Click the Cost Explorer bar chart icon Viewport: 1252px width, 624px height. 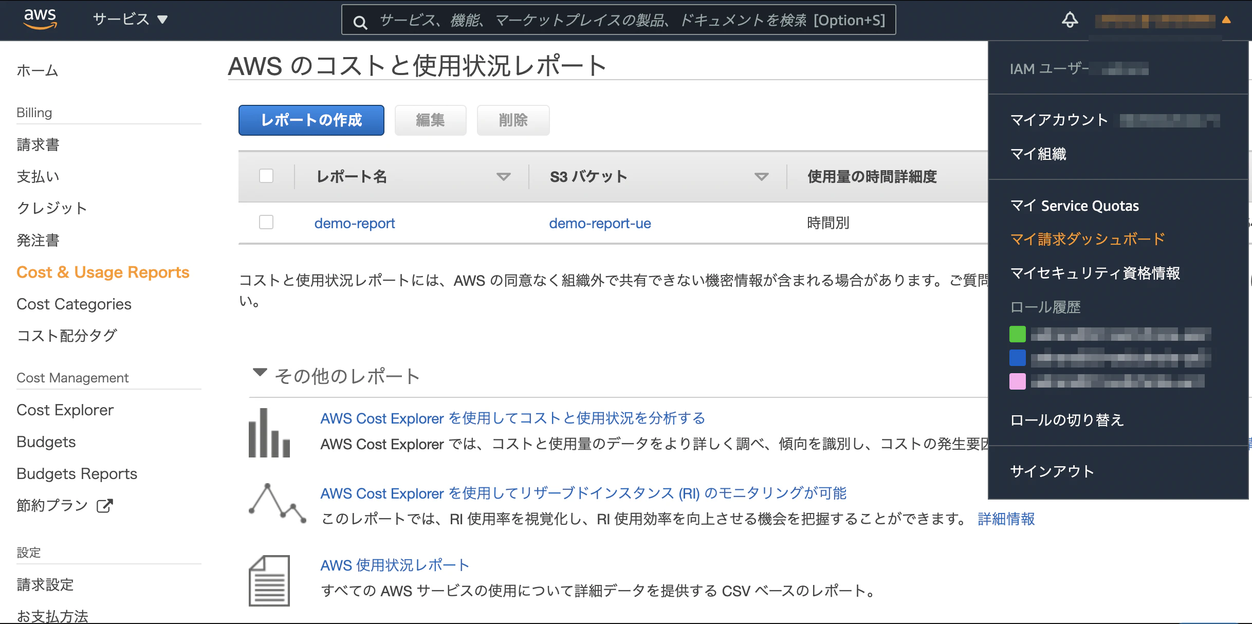click(269, 432)
